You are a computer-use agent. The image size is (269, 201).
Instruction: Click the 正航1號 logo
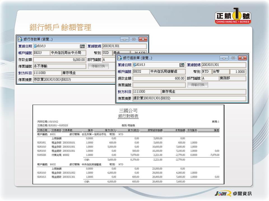click(233, 17)
